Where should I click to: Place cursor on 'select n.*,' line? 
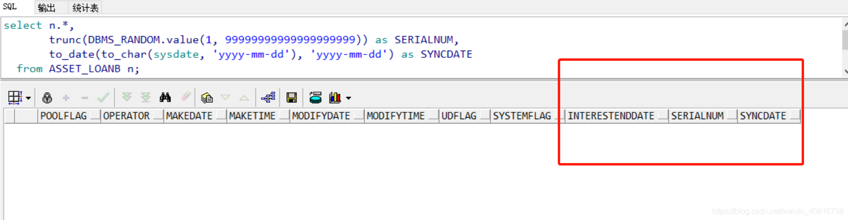pyautogui.click(x=39, y=25)
